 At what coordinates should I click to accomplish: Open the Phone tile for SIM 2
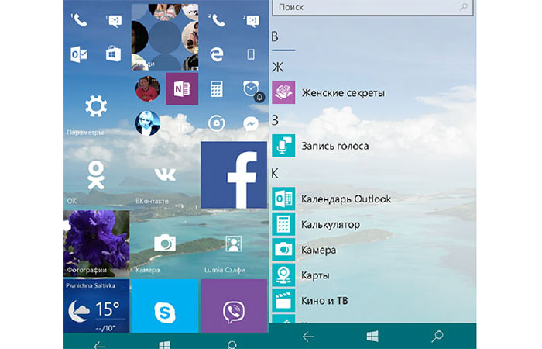point(217,20)
